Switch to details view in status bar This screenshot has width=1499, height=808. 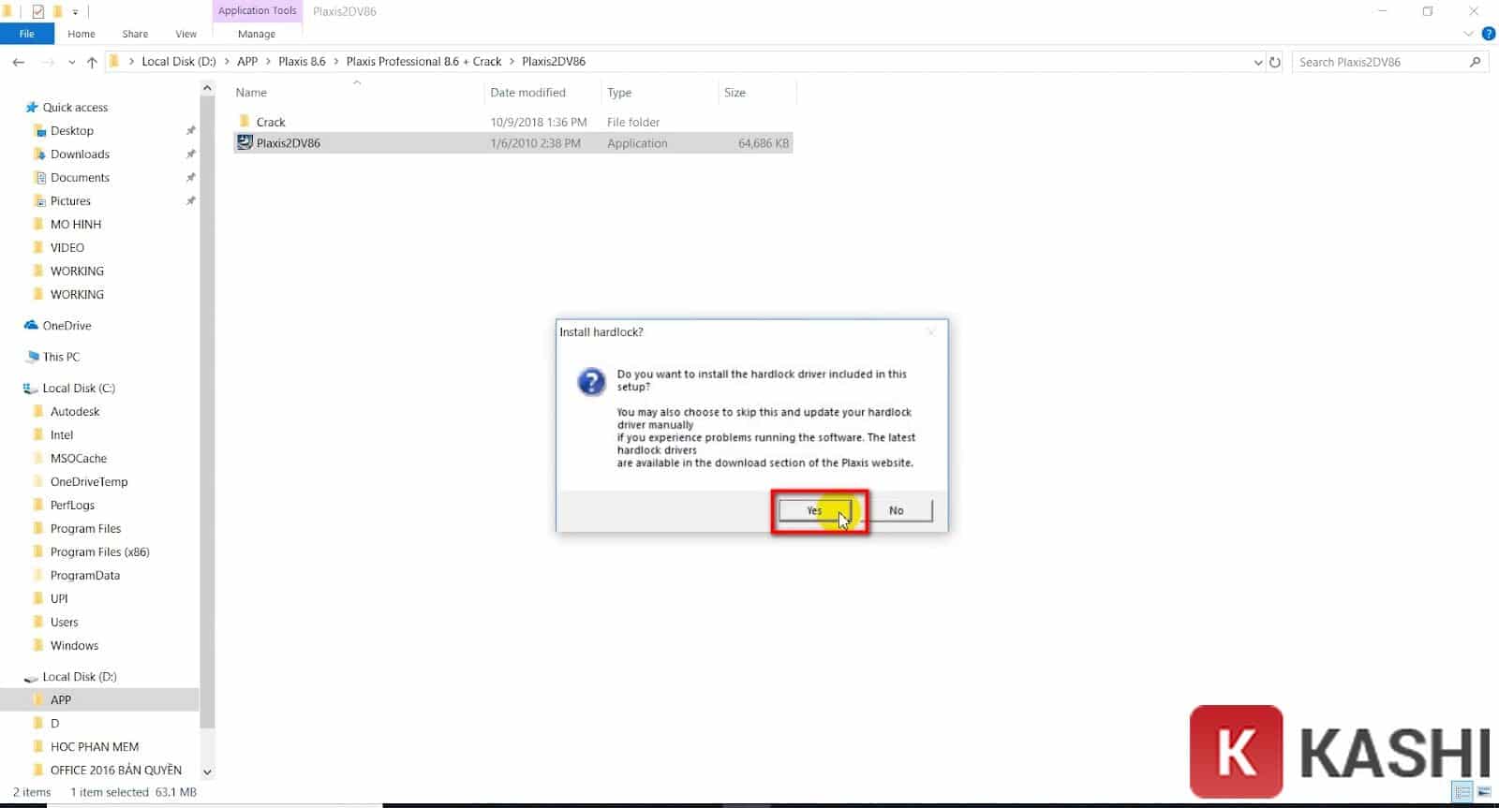[x=1462, y=792]
